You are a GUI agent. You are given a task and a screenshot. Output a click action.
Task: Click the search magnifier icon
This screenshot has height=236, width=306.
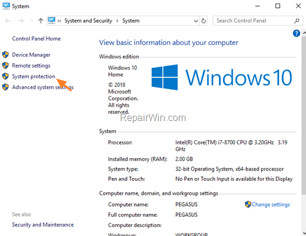tap(296, 21)
